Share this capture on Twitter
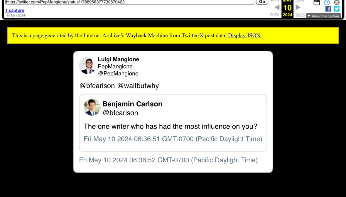The width and height of the screenshot is (346, 197). click(337, 9)
